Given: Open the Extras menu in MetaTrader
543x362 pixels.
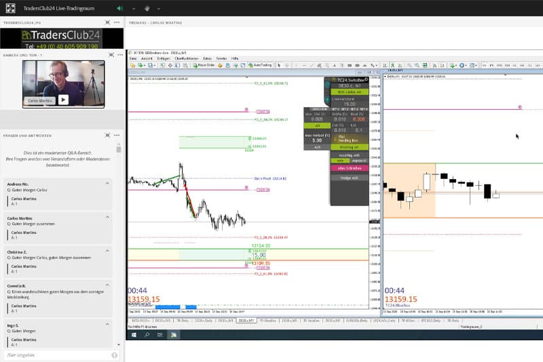Looking at the screenshot, I should click(208, 59).
